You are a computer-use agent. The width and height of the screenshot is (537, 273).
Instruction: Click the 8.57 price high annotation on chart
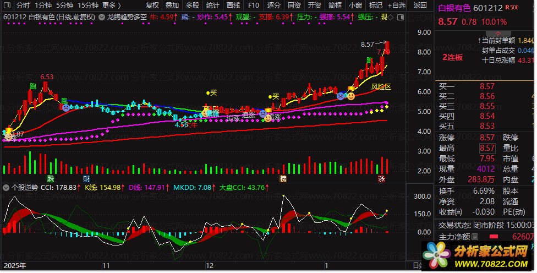[x=368, y=44]
